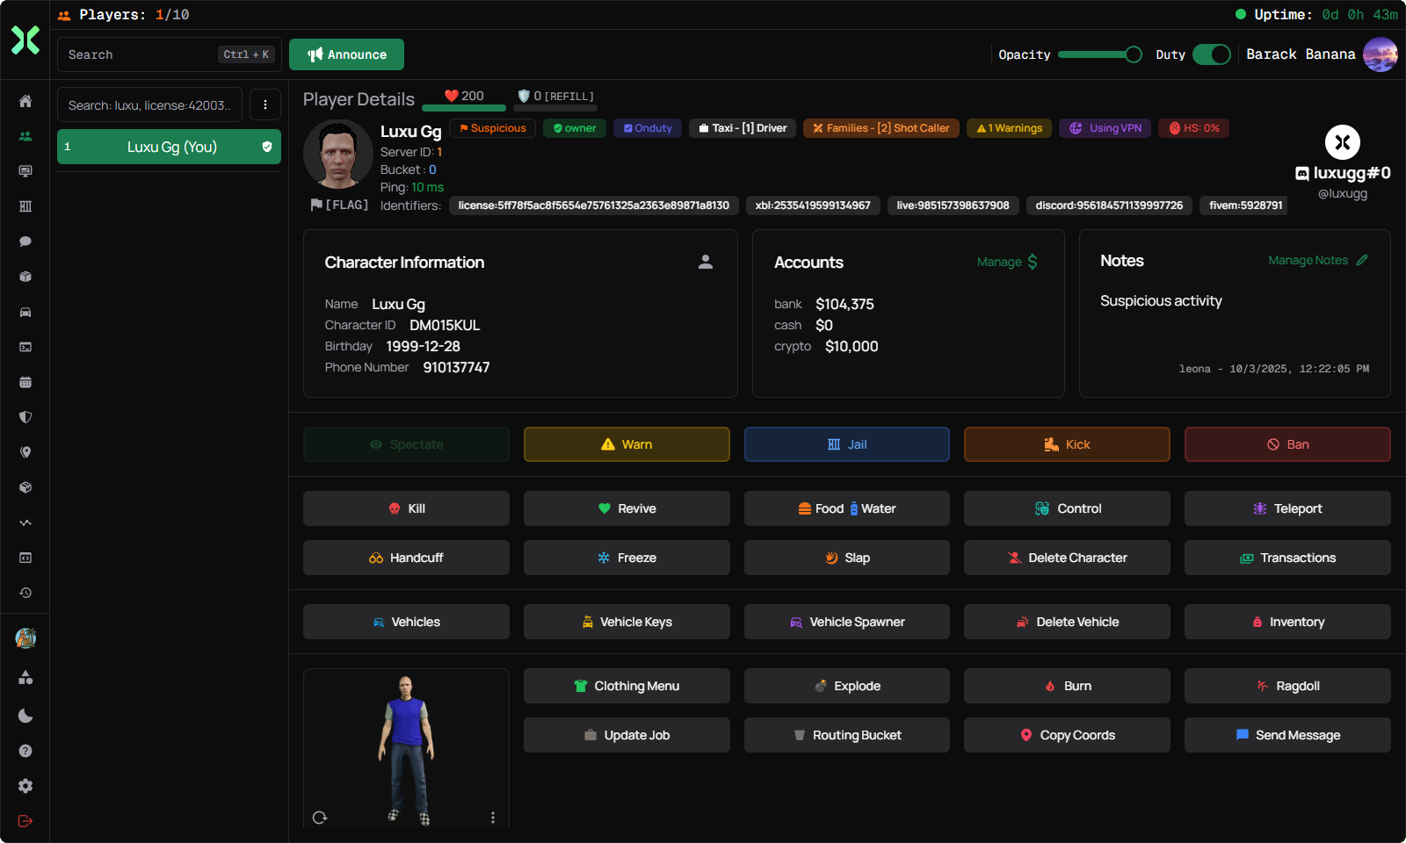The image size is (1406, 843).
Task: Click the player headshot portrait
Action: point(338,155)
